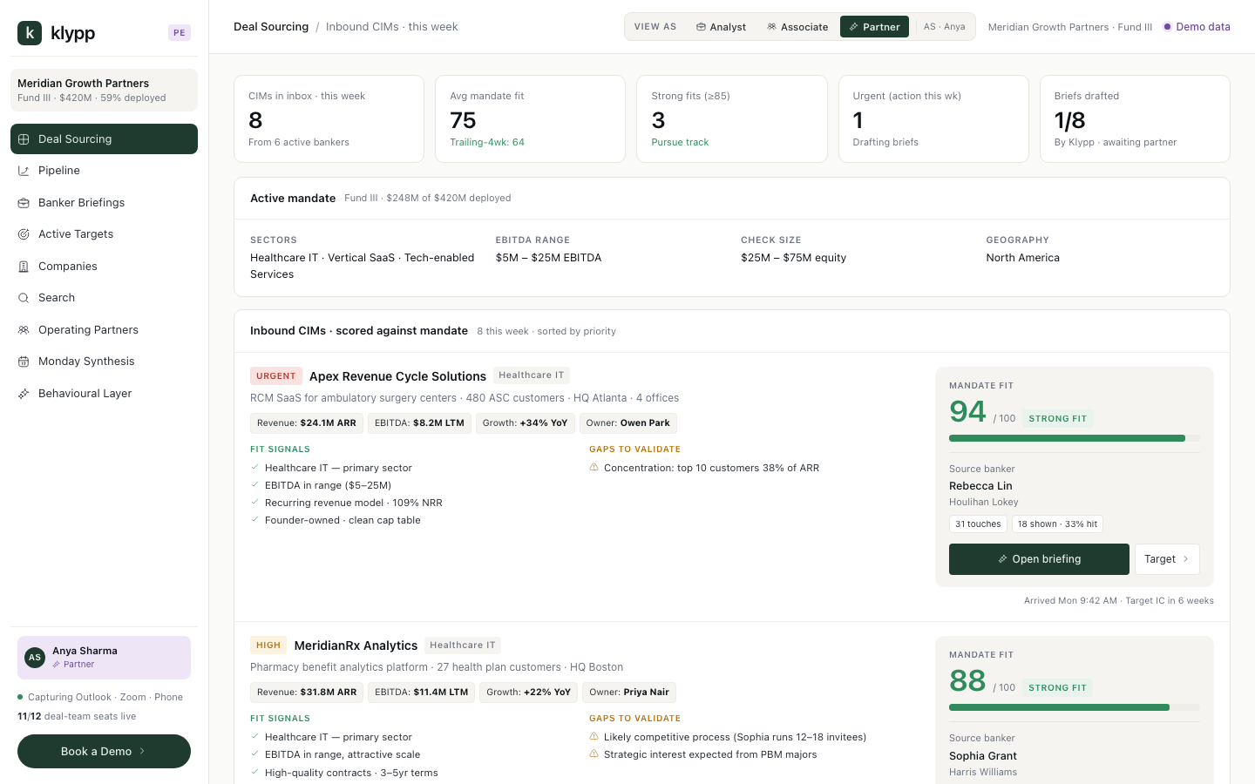The height and width of the screenshot is (784, 1255).
Task: Open the Apex Revenue Cycle Solutions title
Action: pyautogui.click(x=397, y=376)
